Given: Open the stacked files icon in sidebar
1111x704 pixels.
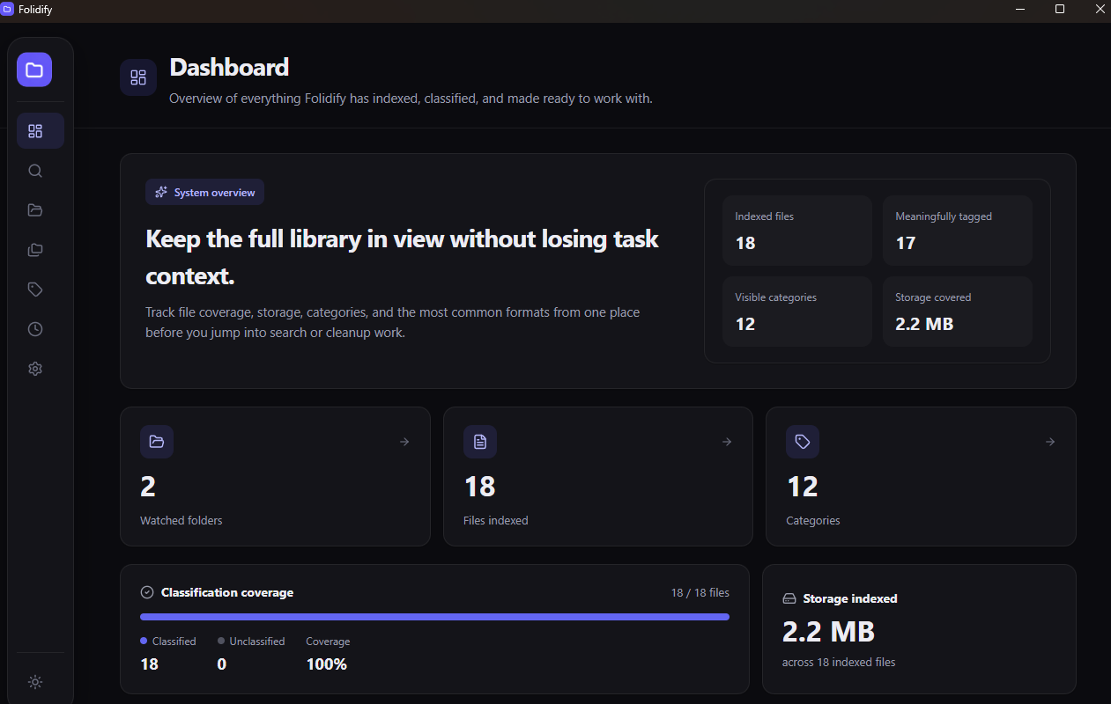Looking at the screenshot, I should [x=35, y=250].
